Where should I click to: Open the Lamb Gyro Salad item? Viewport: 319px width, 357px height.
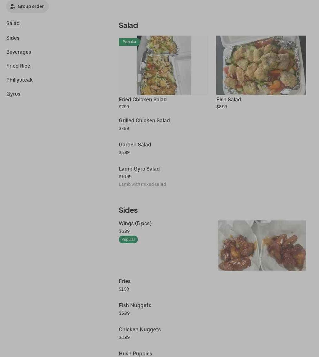[142, 176]
